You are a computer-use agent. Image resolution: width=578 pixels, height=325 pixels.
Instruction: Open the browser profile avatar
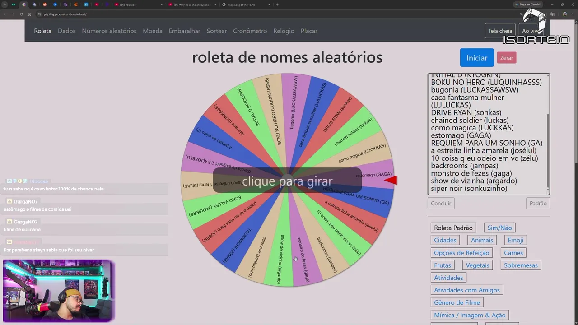(x=564, y=14)
